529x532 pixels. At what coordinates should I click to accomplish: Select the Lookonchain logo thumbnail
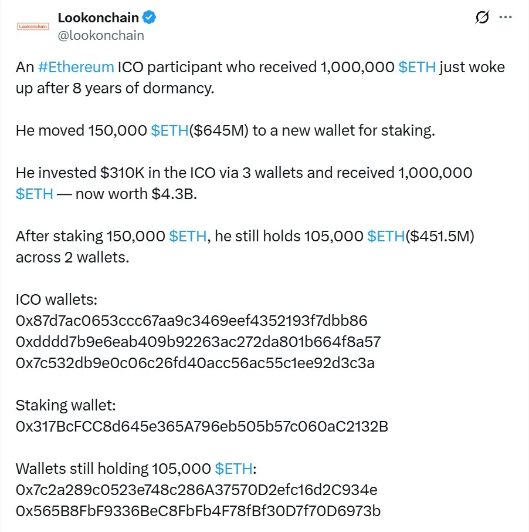click(32, 26)
